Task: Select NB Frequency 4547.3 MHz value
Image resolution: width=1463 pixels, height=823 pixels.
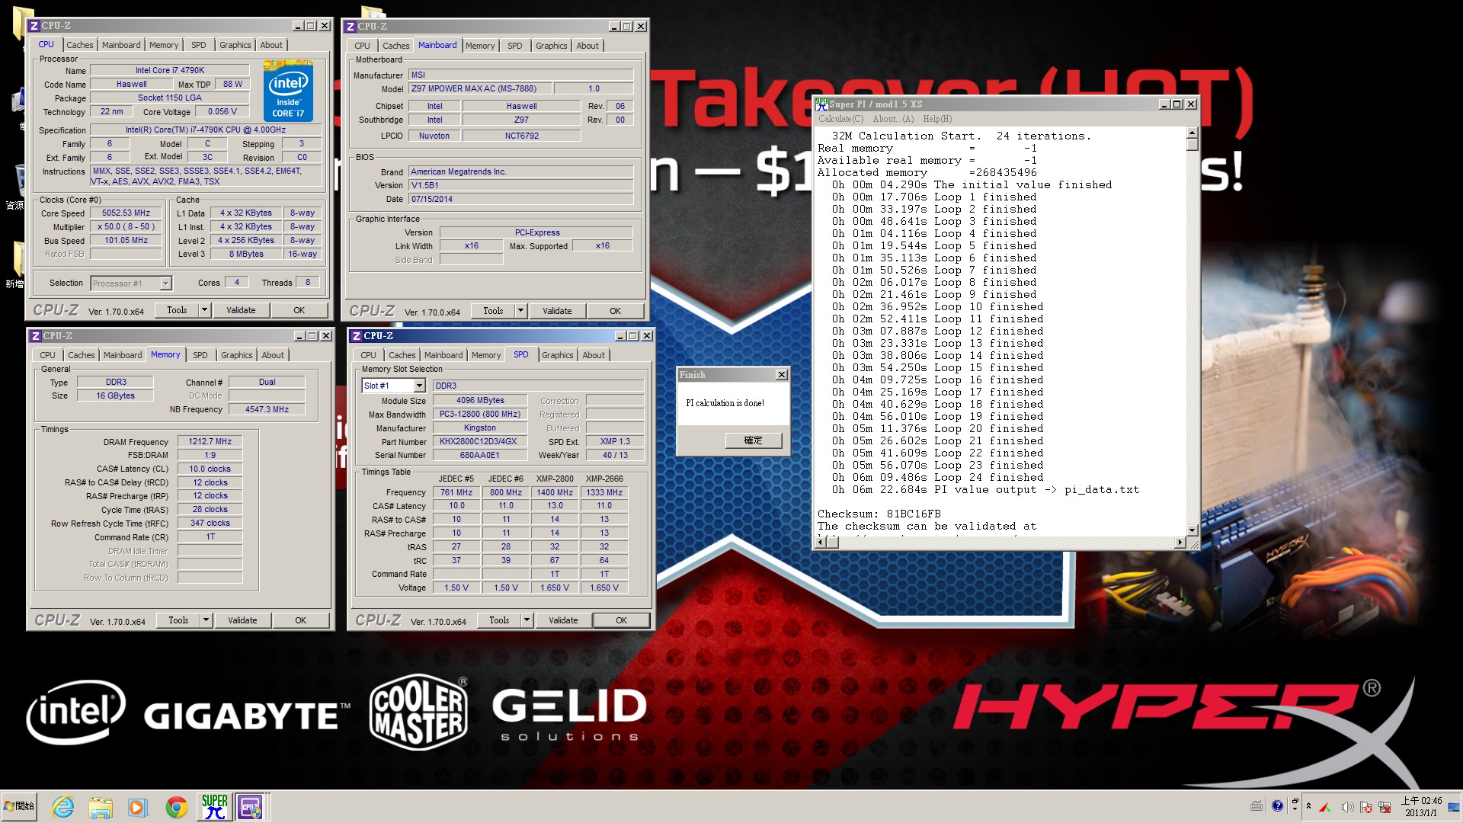Action: tap(267, 410)
